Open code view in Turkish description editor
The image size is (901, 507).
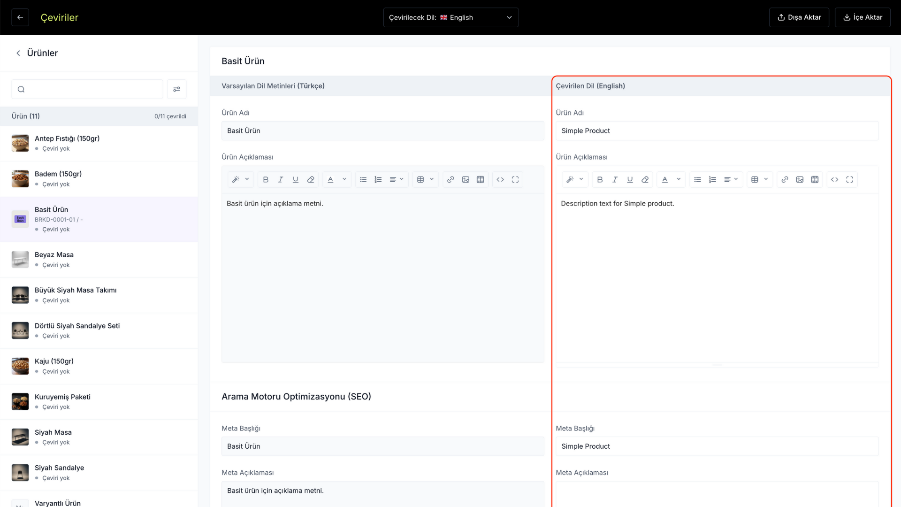[500, 179]
